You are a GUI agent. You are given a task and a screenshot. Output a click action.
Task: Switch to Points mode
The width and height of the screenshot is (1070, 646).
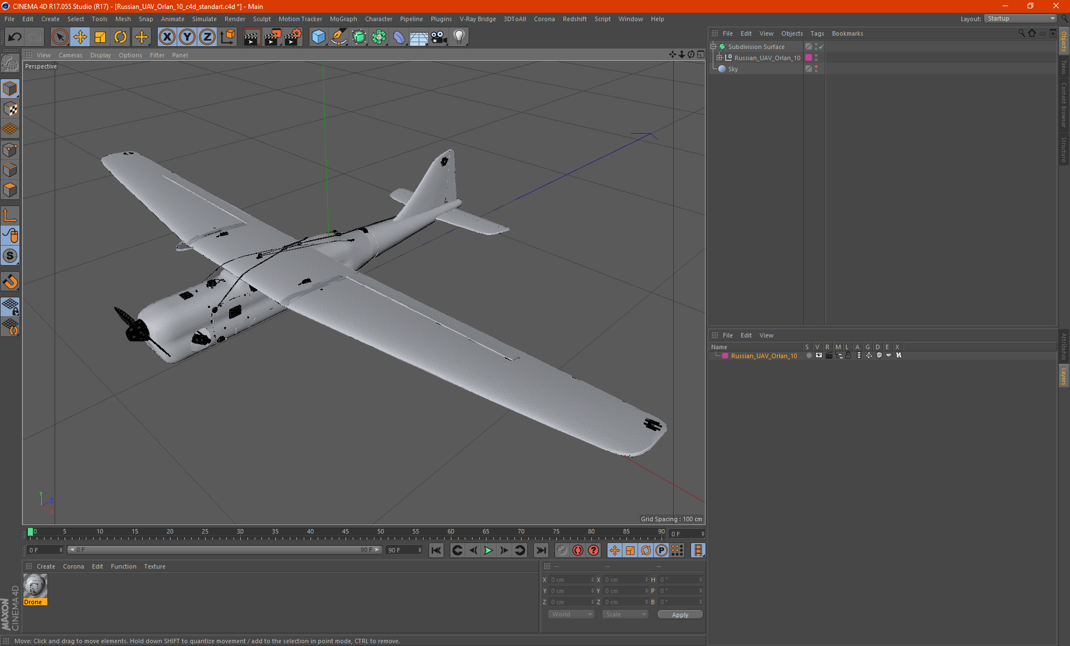10,149
